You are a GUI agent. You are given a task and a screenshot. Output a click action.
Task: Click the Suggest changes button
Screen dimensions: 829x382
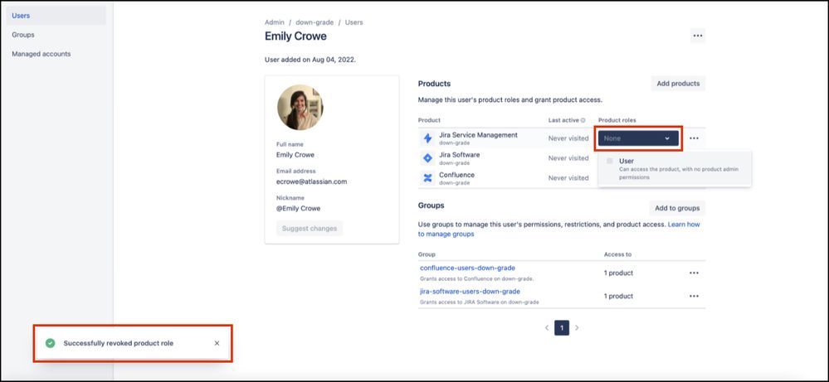(x=310, y=229)
